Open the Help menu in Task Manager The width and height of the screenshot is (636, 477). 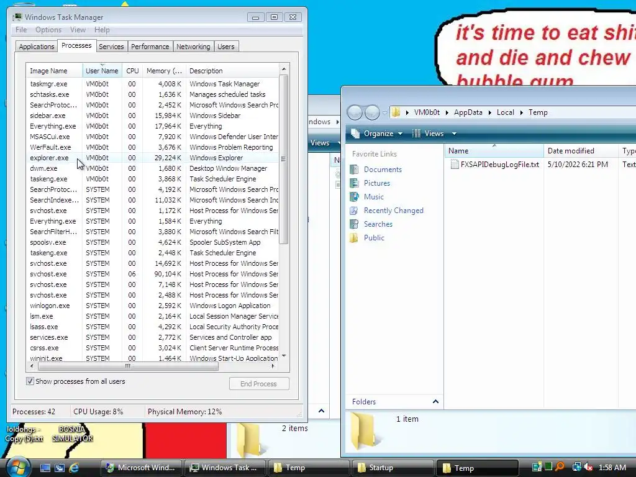click(x=102, y=30)
